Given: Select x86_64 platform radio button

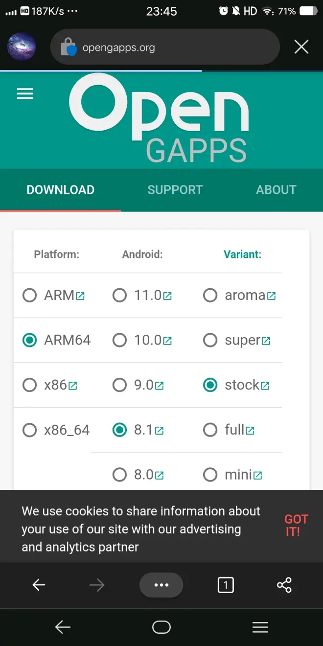Looking at the screenshot, I should point(30,430).
